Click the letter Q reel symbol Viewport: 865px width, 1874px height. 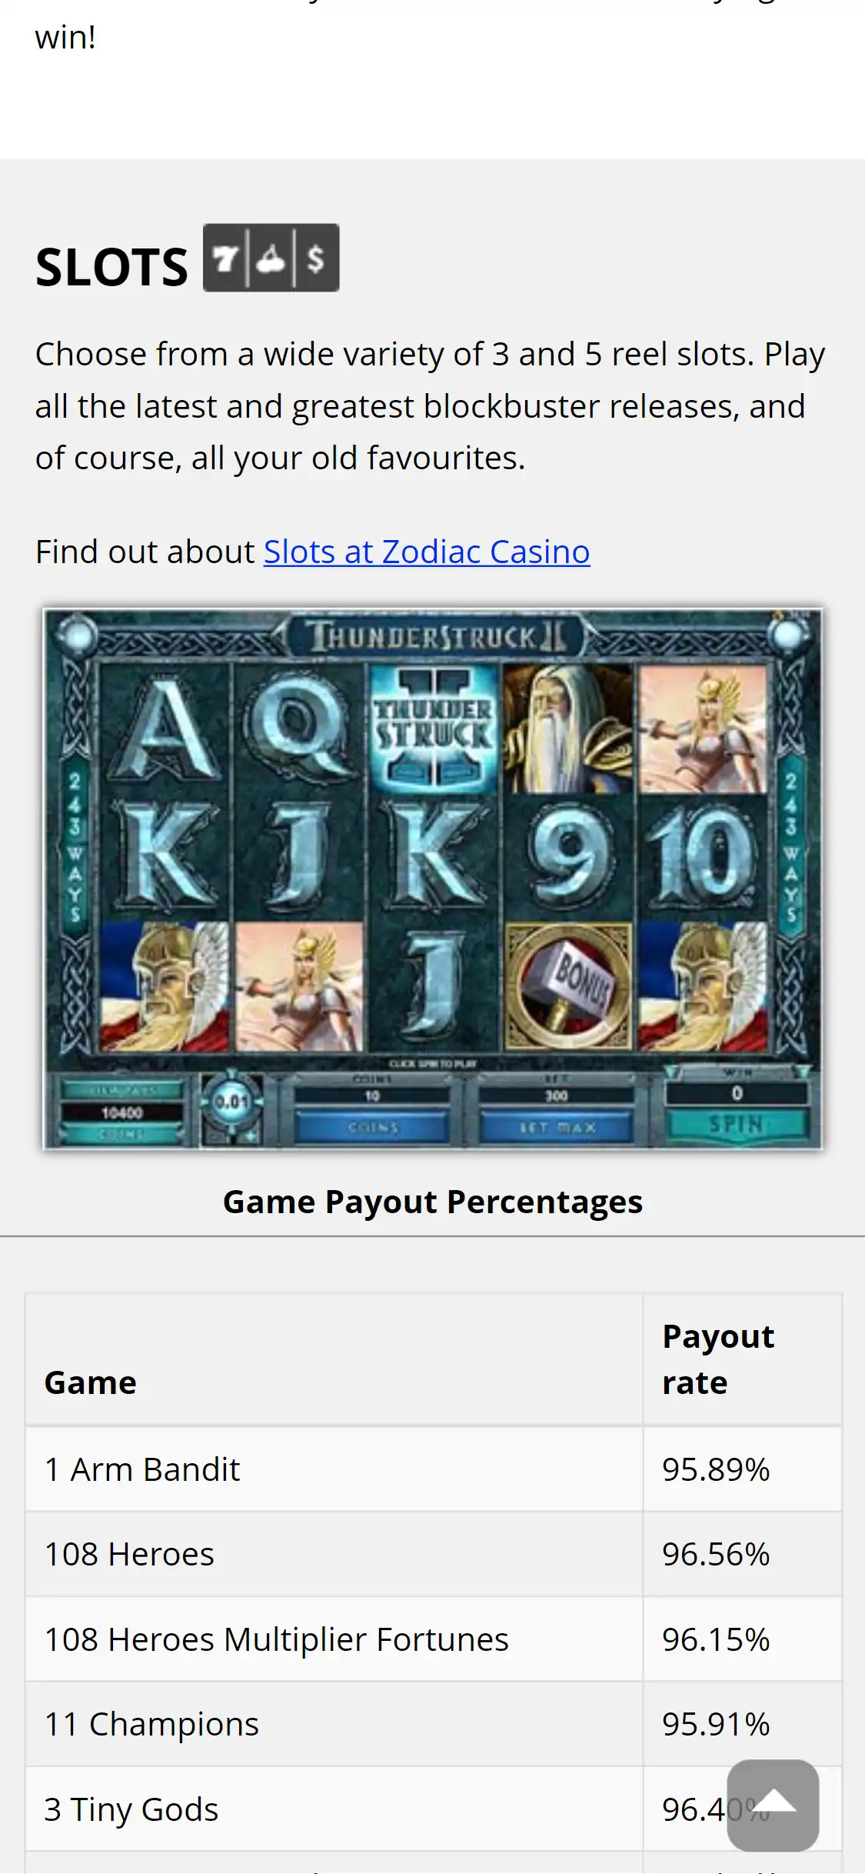click(x=298, y=729)
